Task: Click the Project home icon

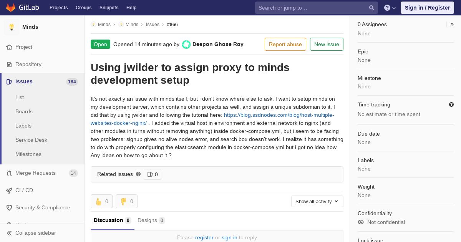Action: coord(9,47)
